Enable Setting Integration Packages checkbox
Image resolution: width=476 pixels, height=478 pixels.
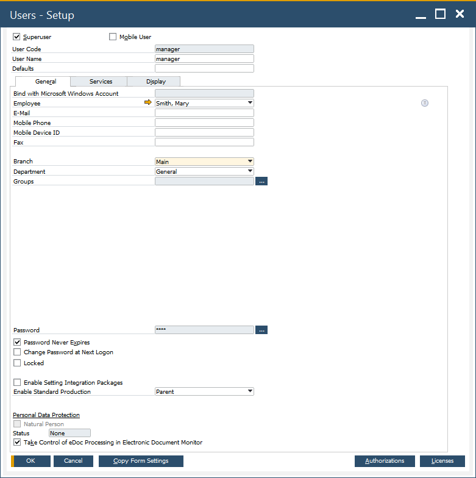point(17,383)
